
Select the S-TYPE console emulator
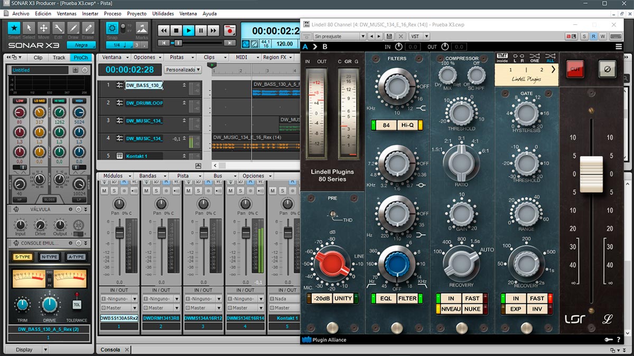click(x=23, y=257)
